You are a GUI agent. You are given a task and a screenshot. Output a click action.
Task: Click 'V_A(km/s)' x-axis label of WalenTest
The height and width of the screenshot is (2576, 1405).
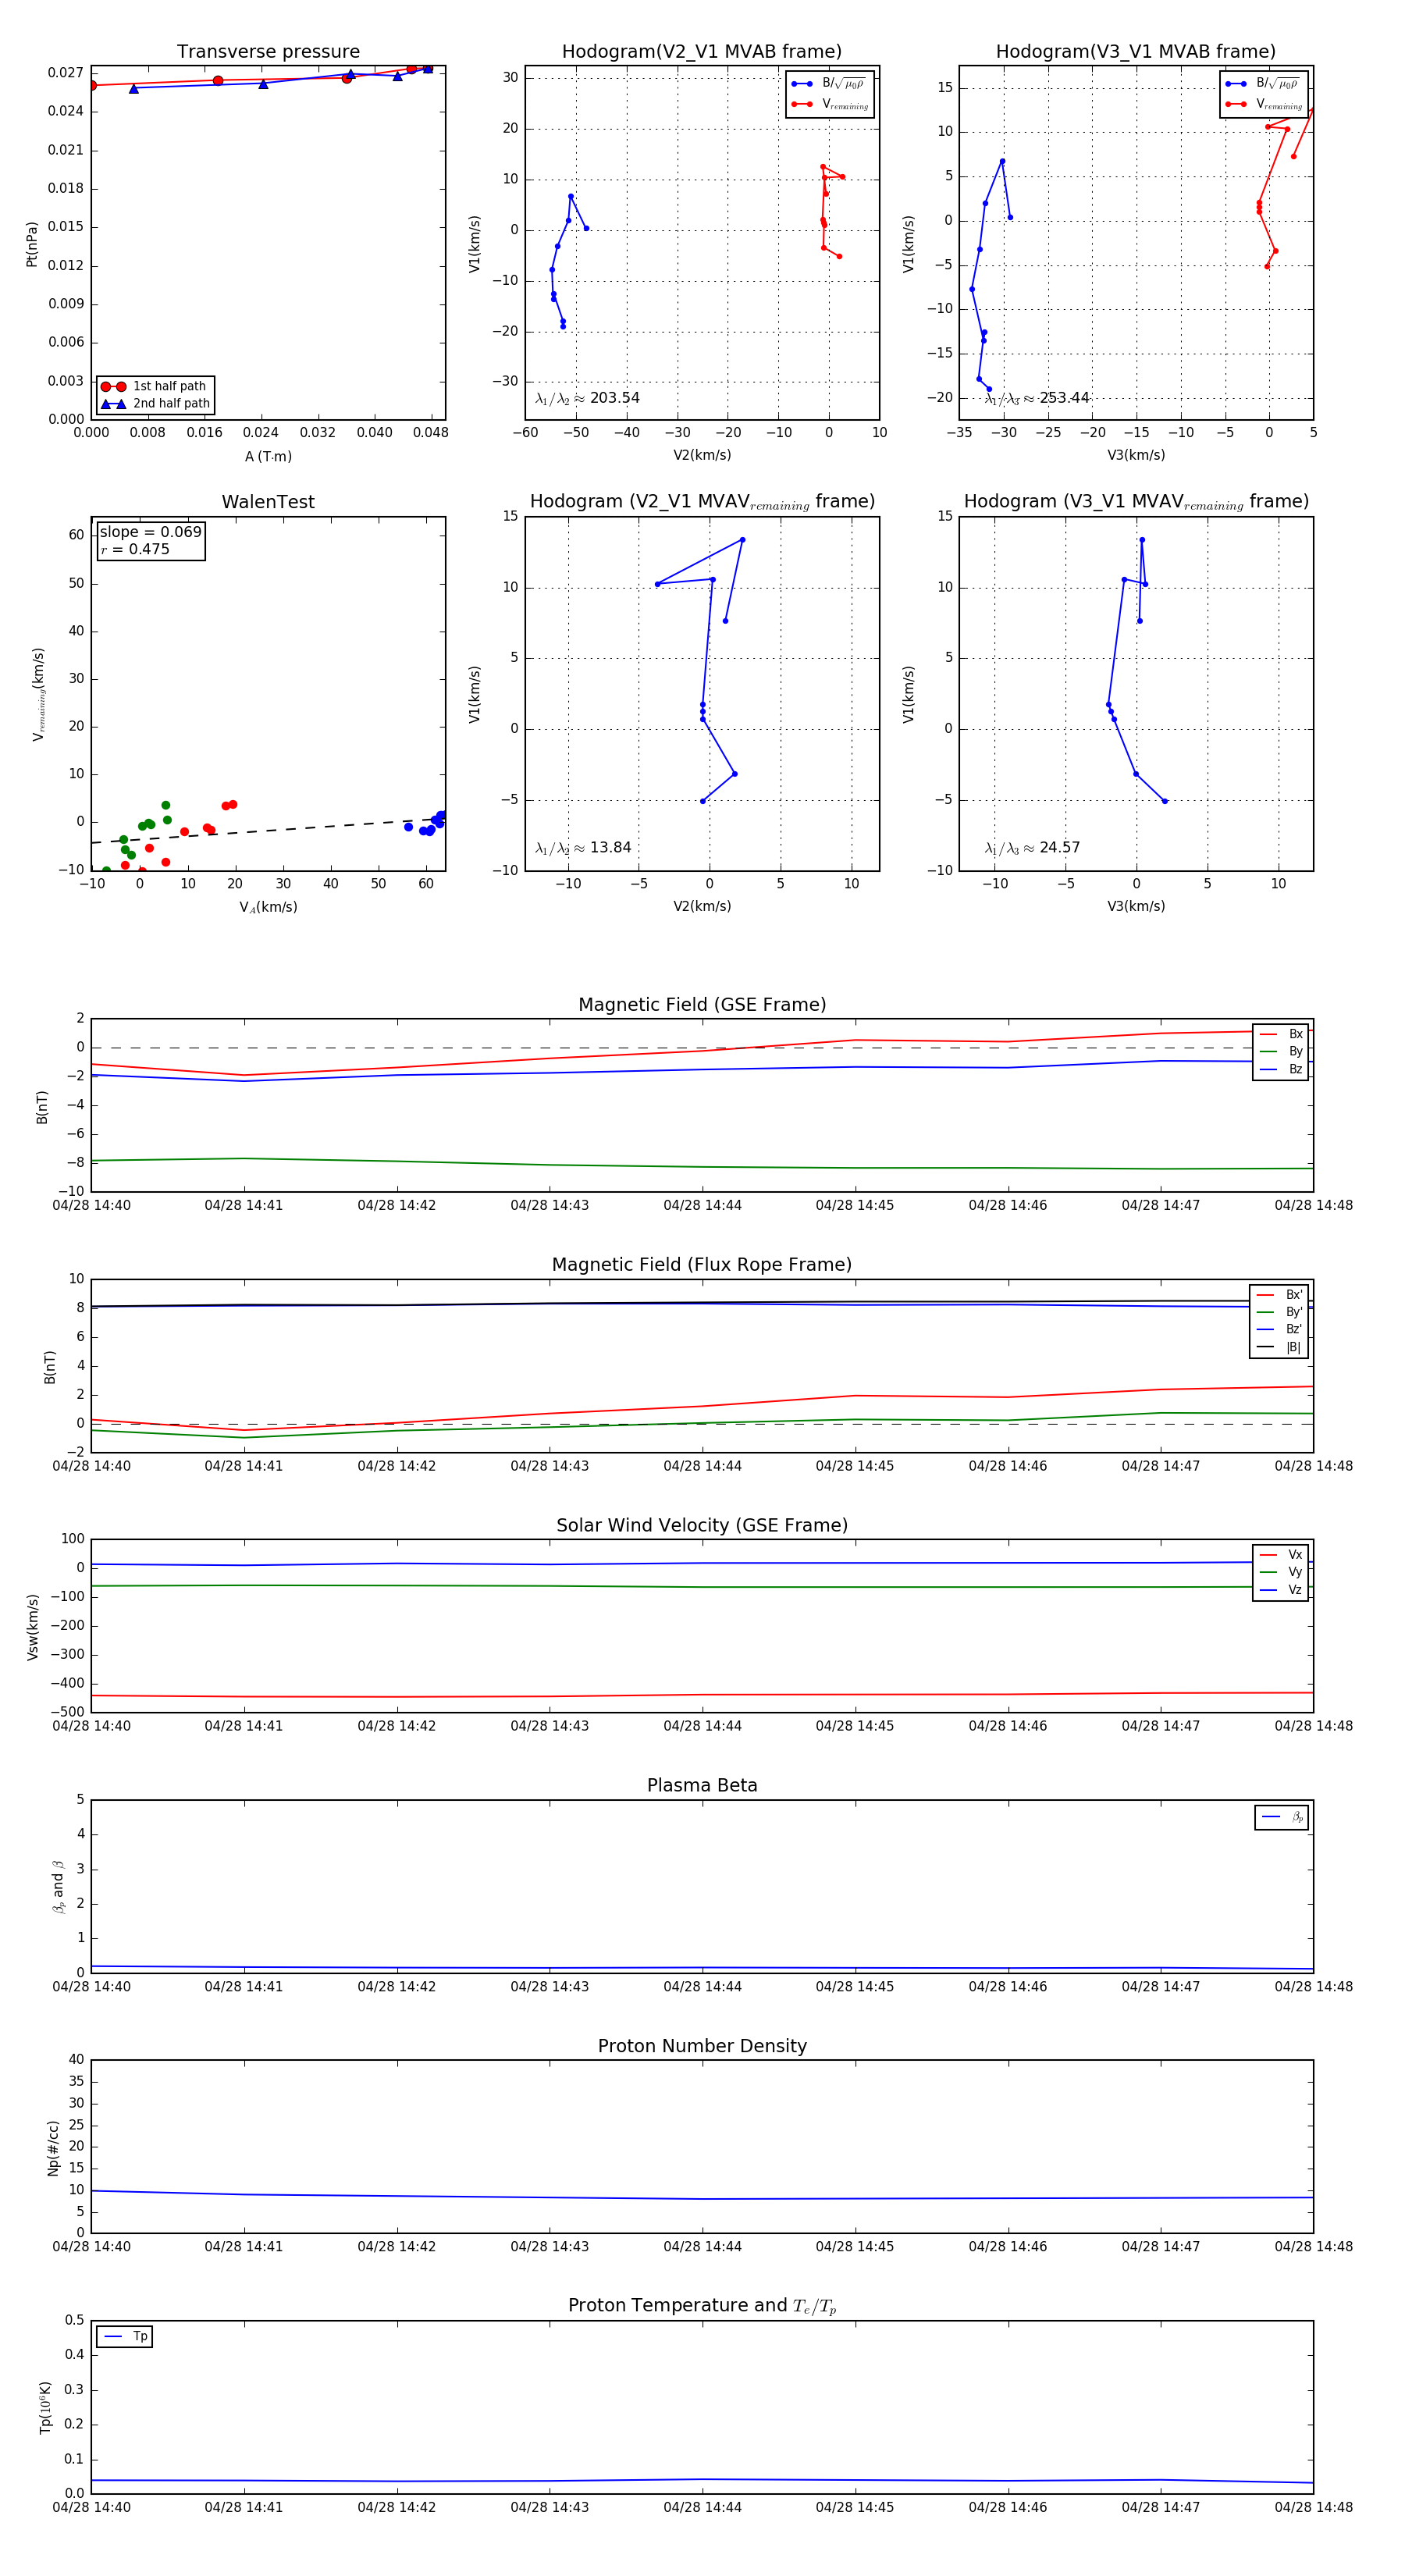tap(268, 907)
